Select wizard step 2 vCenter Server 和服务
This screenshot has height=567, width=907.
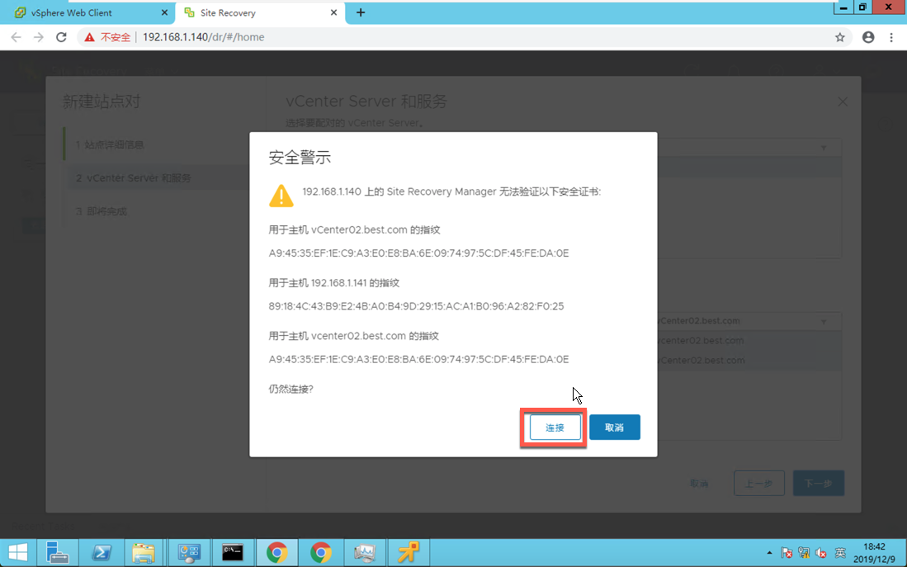[x=134, y=178]
